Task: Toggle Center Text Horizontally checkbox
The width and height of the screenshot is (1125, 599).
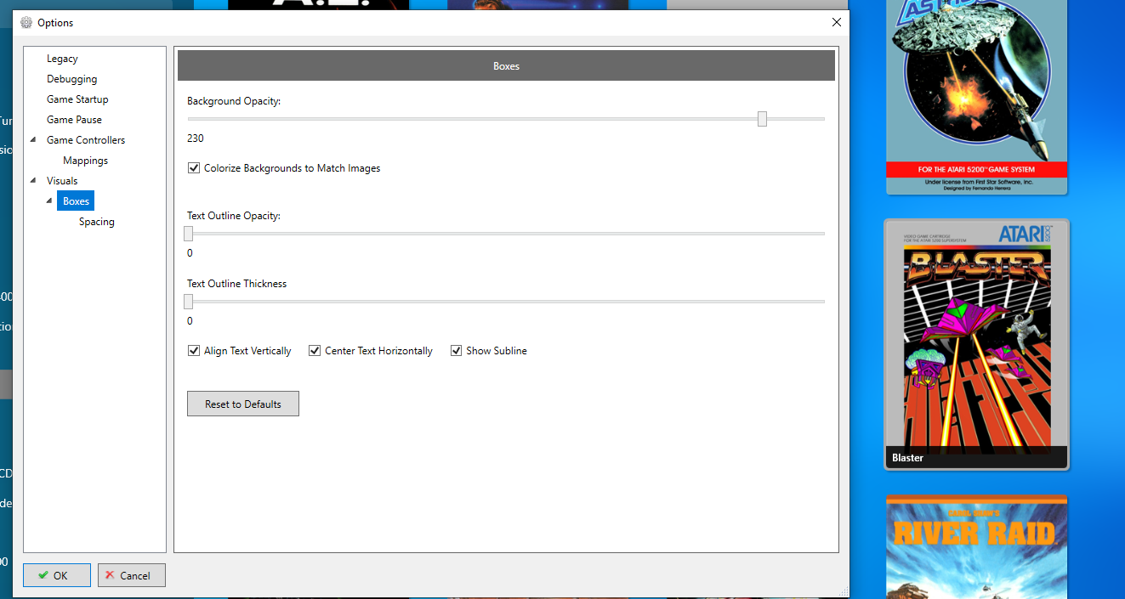Action: tap(315, 351)
